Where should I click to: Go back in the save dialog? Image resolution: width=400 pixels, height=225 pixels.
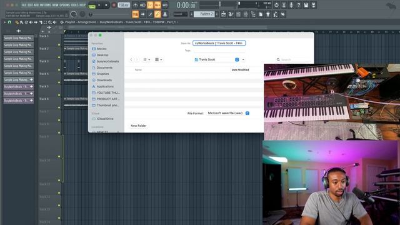coord(131,59)
